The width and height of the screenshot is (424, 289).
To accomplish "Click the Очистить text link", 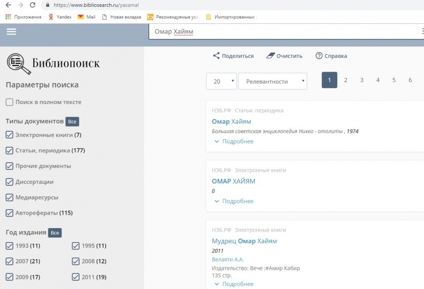I will coord(289,56).
